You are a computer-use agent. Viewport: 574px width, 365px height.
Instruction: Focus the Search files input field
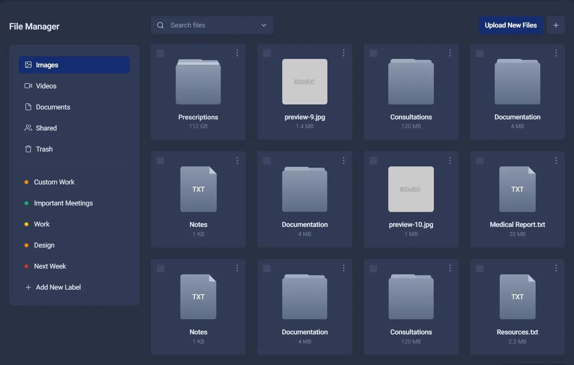[x=213, y=25]
